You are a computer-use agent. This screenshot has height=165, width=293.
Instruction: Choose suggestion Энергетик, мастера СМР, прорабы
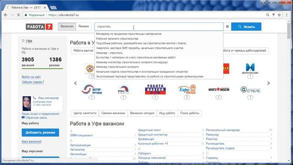tap(139, 48)
